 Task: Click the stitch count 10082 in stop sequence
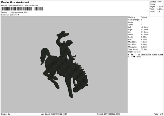pos(138,57)
